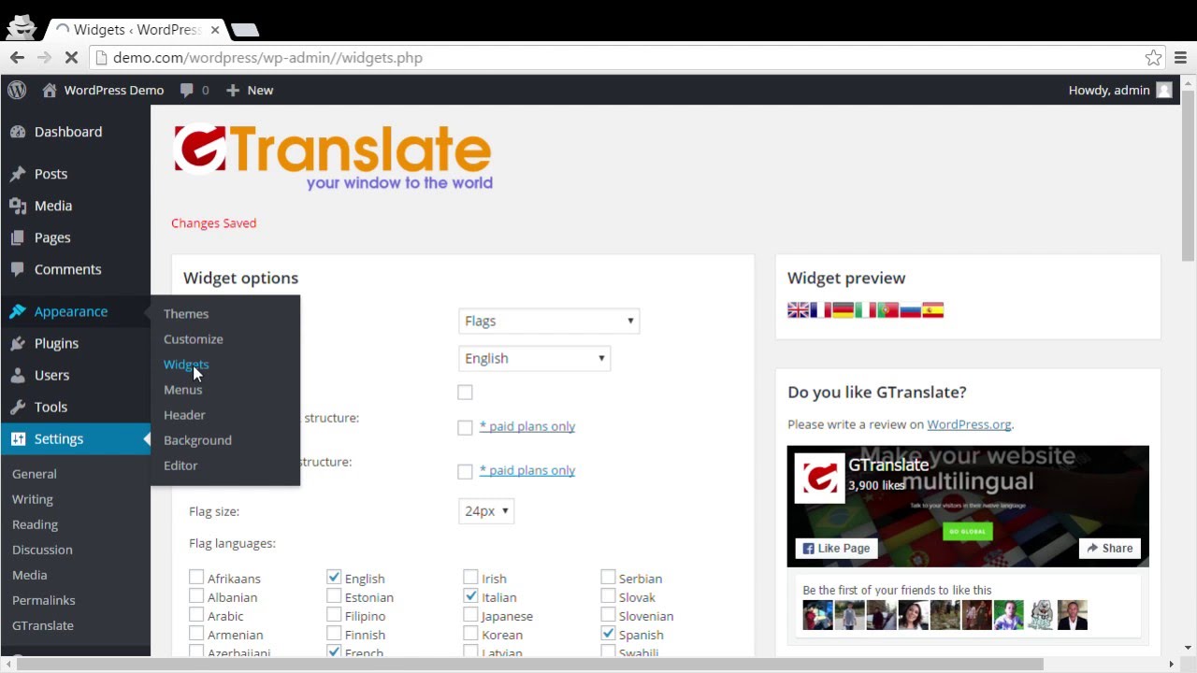Click the plus icon beside New
The image size is (1197, 673).
(x=233, y=90)
